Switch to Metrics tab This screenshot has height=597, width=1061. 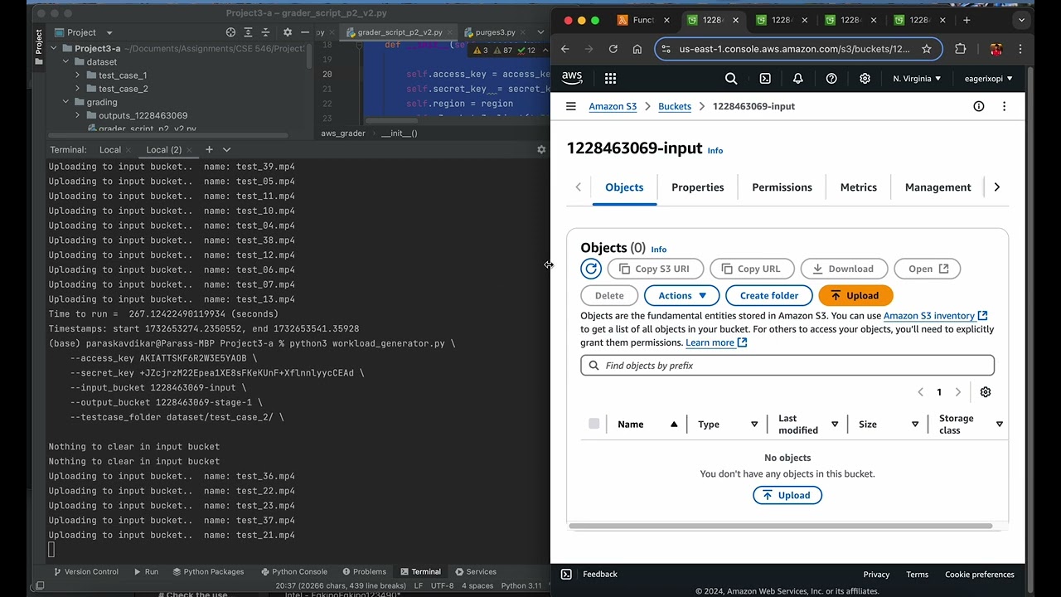(x=858, y=187)
